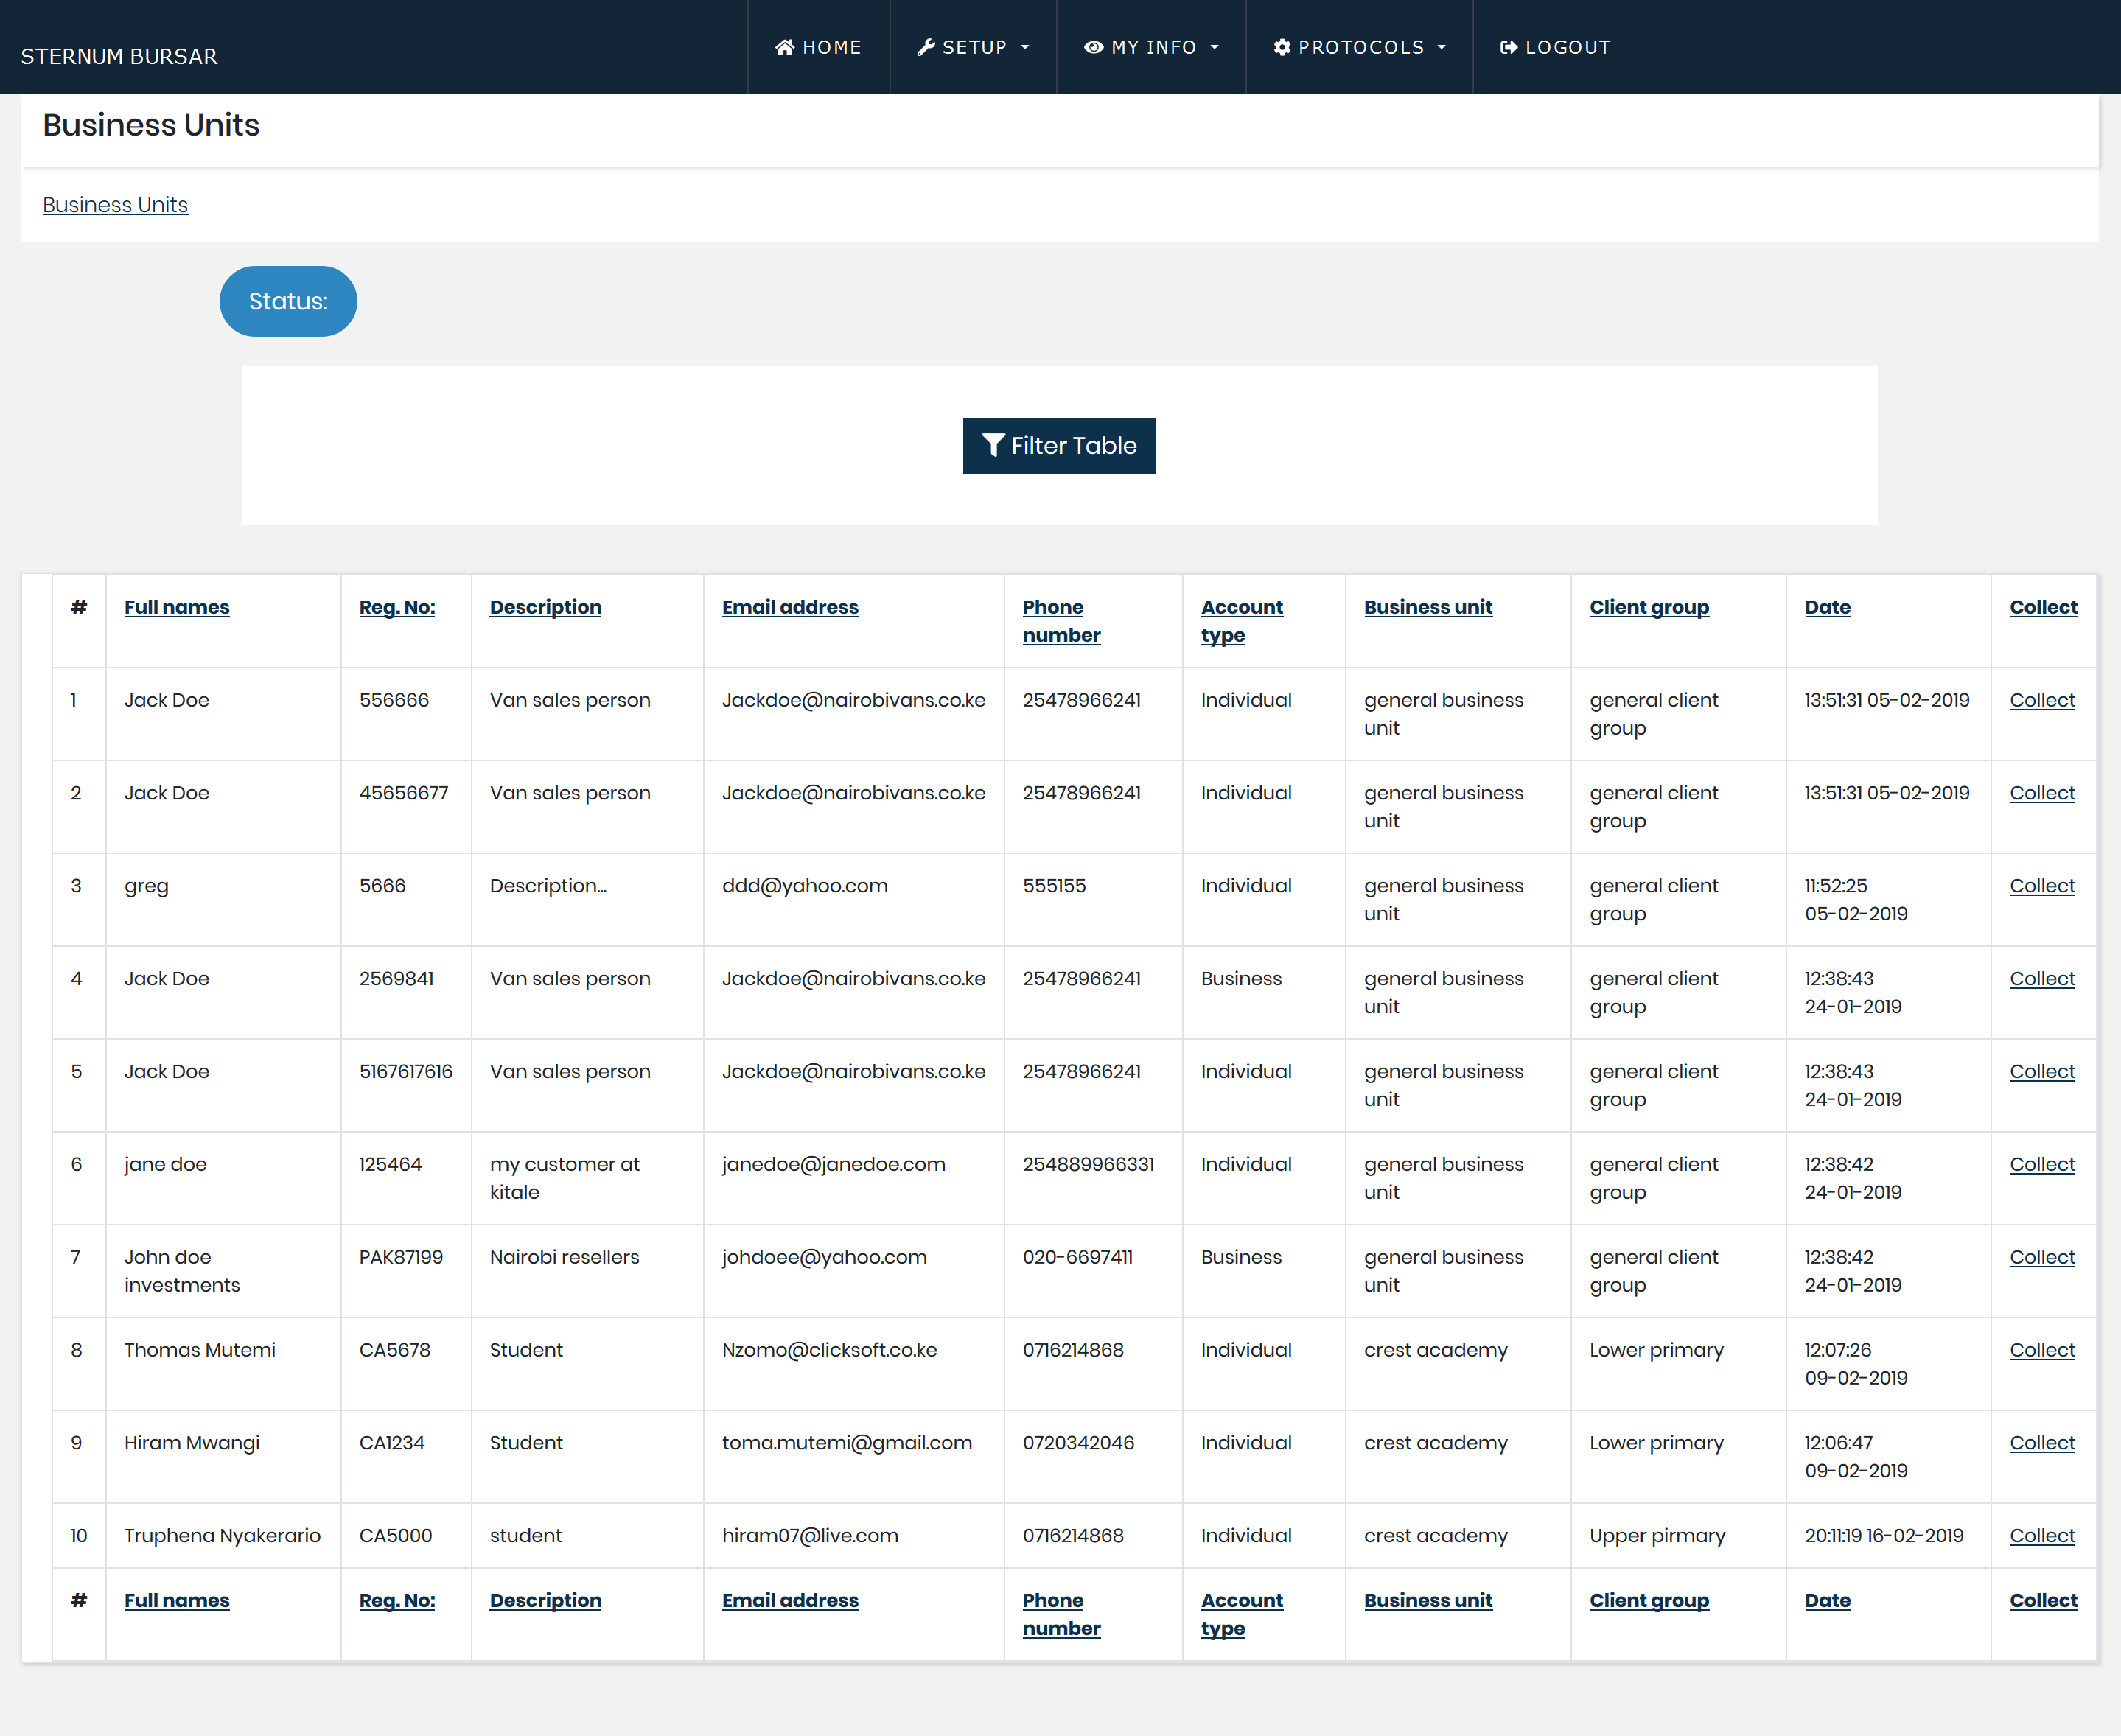Click the logout arrow icon
This screenshot has height=1736, width=2121.
(1509, 47)
